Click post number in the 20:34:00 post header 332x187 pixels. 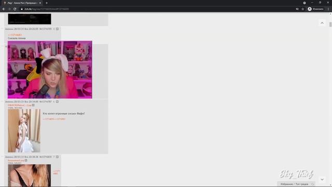(x=46, y=102)
